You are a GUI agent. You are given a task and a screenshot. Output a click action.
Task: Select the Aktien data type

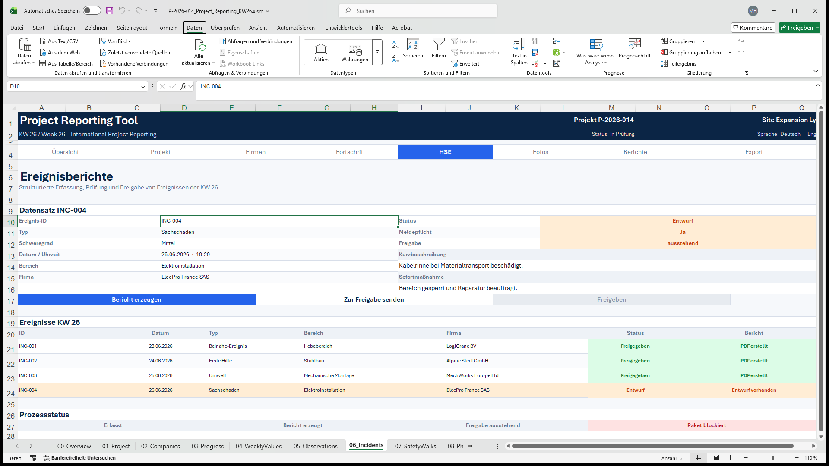pos(321,52)
